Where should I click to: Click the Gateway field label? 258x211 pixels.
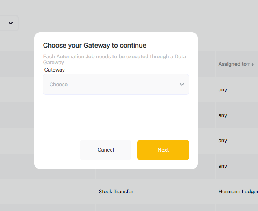tap(54, 70)
